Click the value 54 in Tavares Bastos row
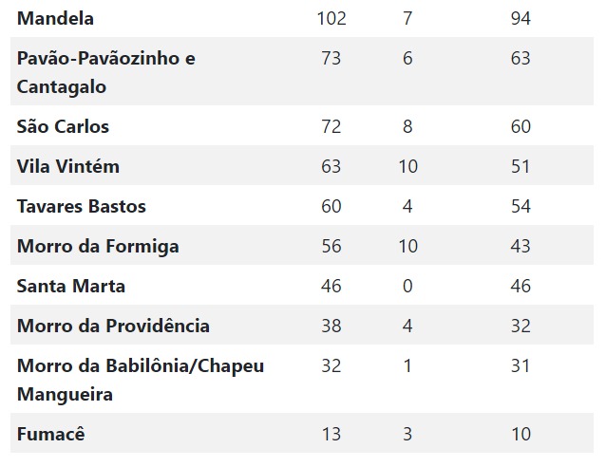Viewport: 606px width, 467px height. click(x=521, y=206)
